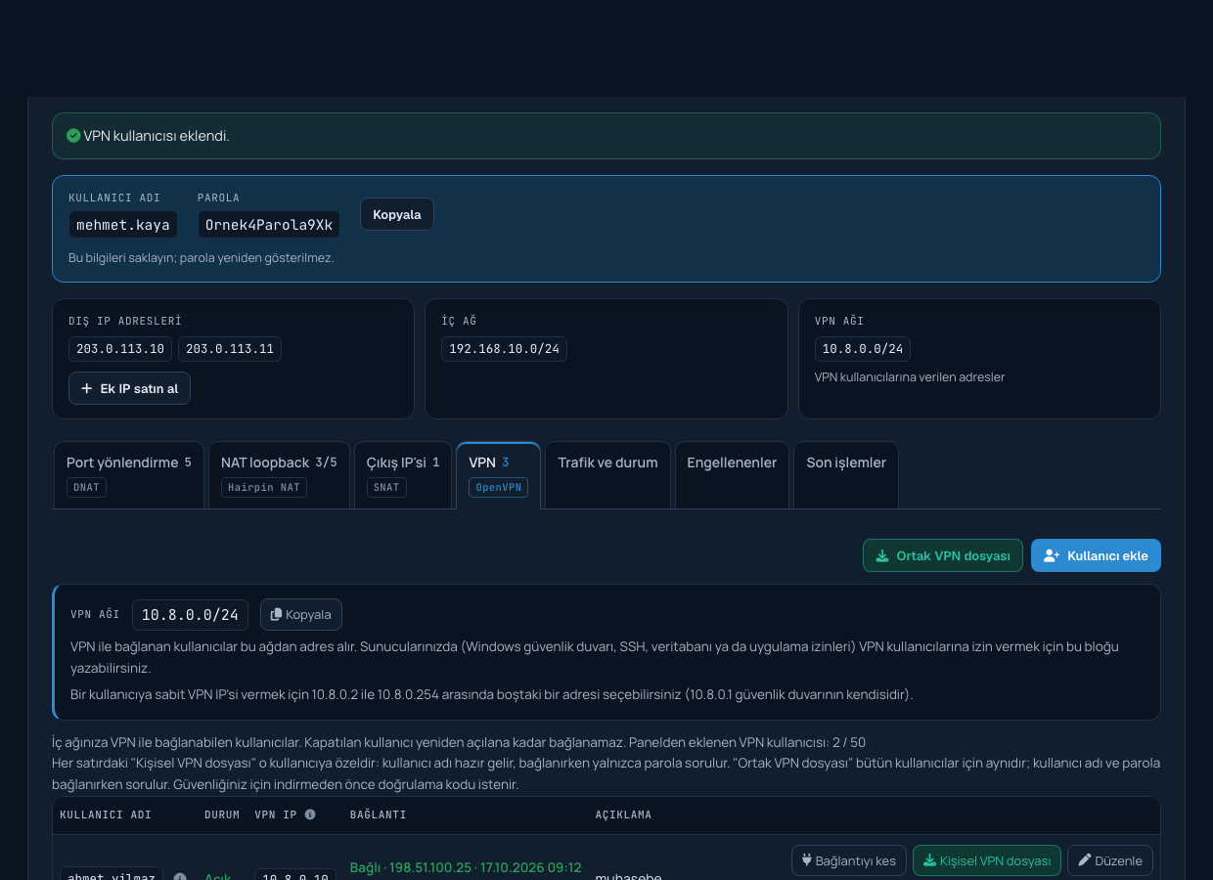Screen dimensions: 1213x880
Task: Click the external IP 203.0.113.10 chip
Action: tap(120, 349)
